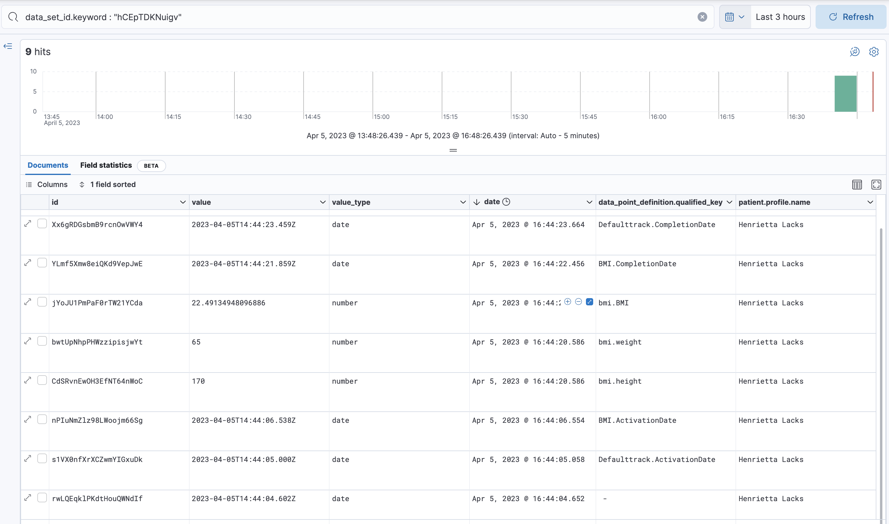Click the date sort descending arrow
Image resolution: width=889 pixels, height=524 pixels.
477,202
